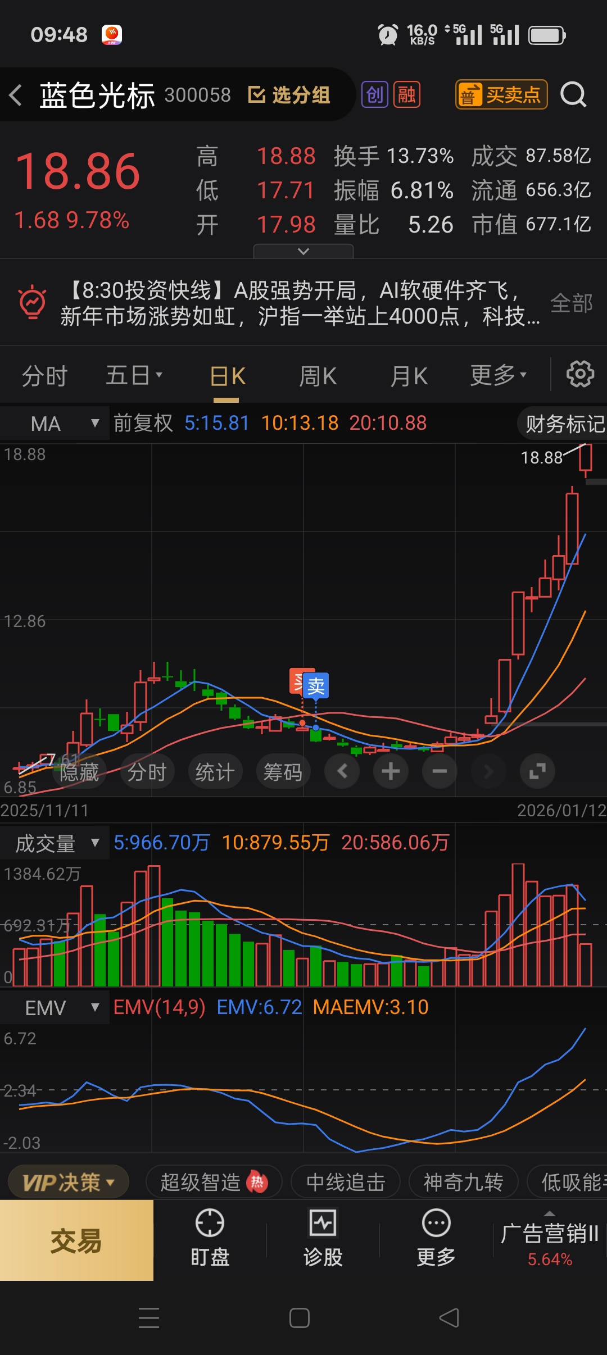Open the MA indicator dropdown
607x1355 pixels.
[x=55, y=424]
